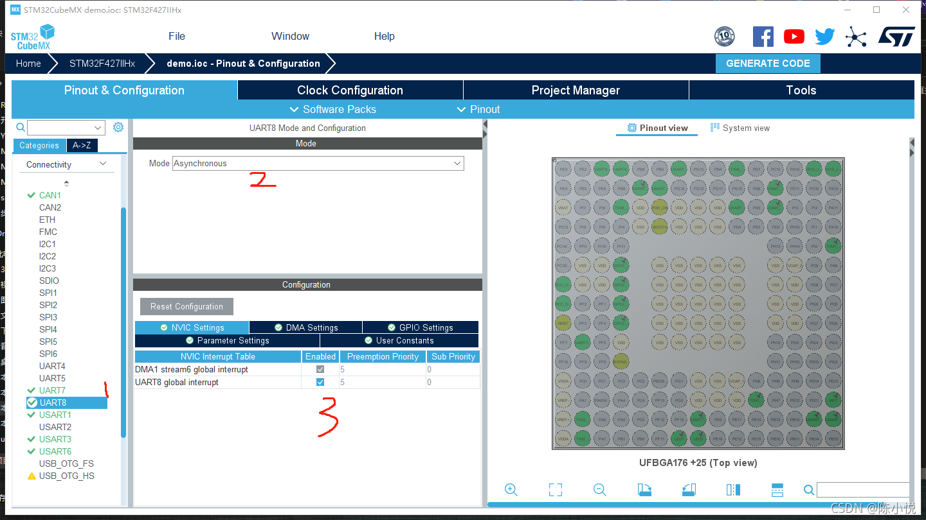Switch to the Clock Configuration tab
Viewport: 926px width, 520px height.
click(x=350, y=90)
